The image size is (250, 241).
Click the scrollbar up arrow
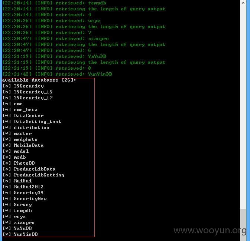pyautogui.click(x=243, y=3)
